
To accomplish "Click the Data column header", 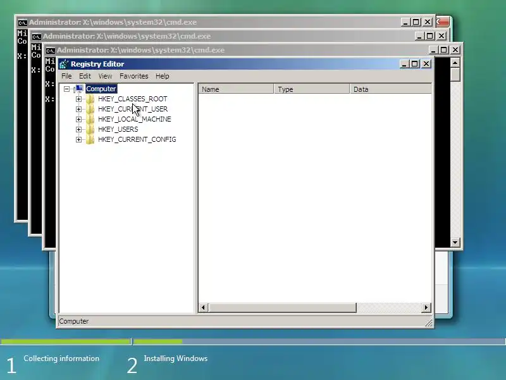I will [390, 89].
